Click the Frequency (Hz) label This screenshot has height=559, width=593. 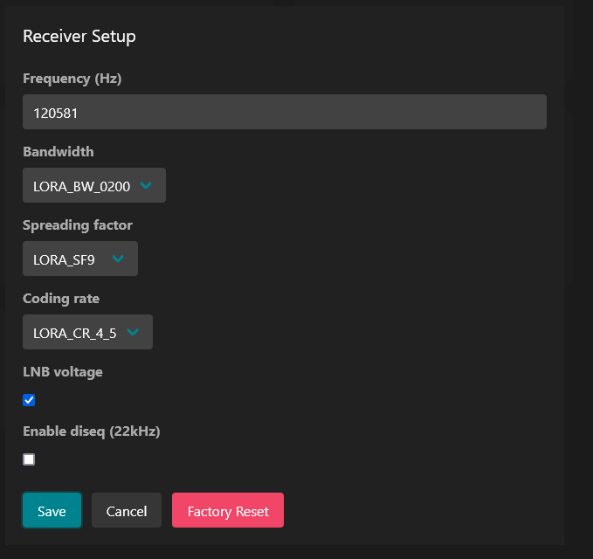click(72, 79)
